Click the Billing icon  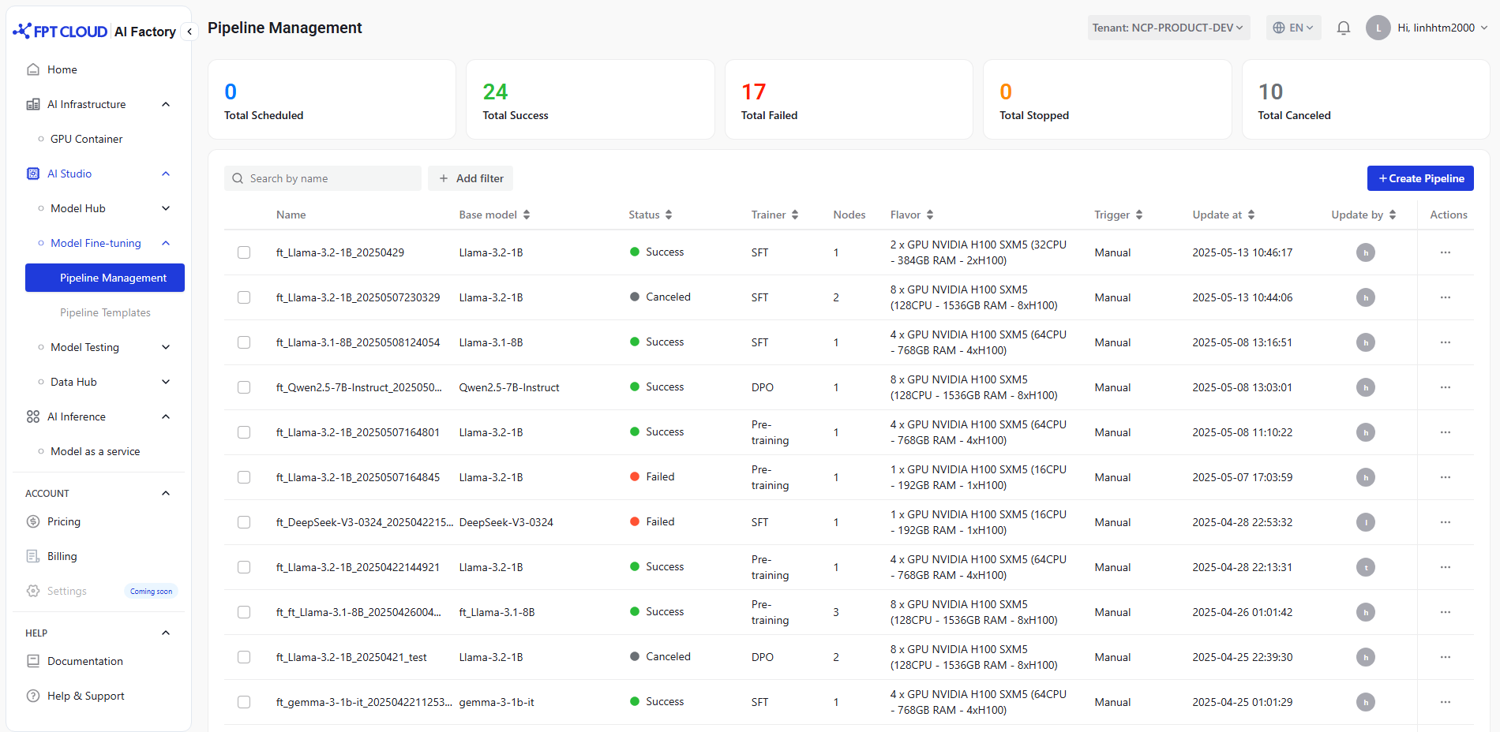(x=33, y=556)
